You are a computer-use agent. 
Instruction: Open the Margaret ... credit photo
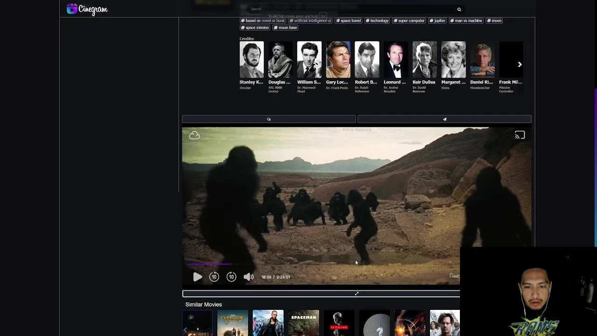coord(453,60)
